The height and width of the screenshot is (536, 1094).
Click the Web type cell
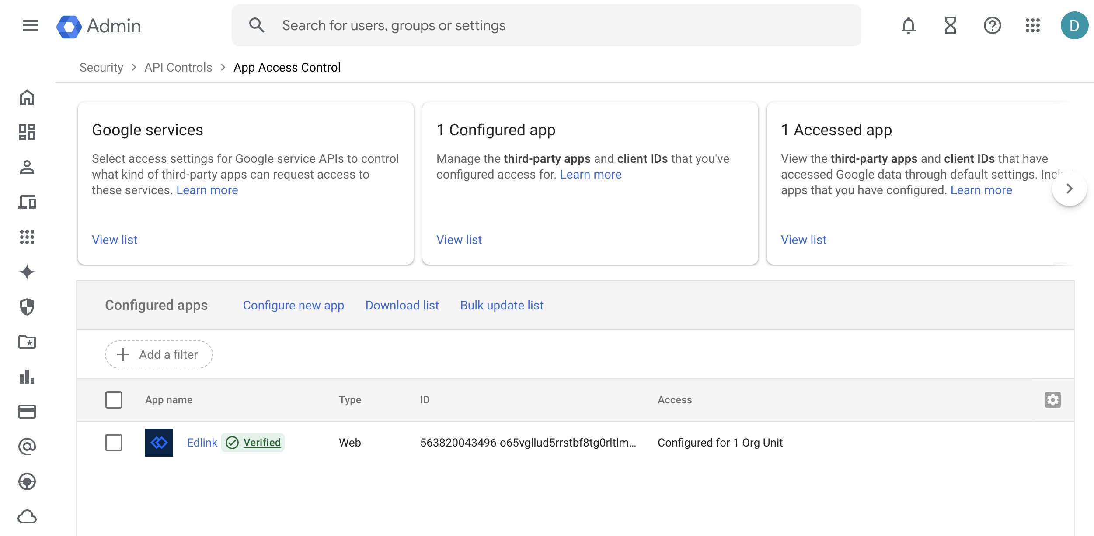tap(350, 443)
